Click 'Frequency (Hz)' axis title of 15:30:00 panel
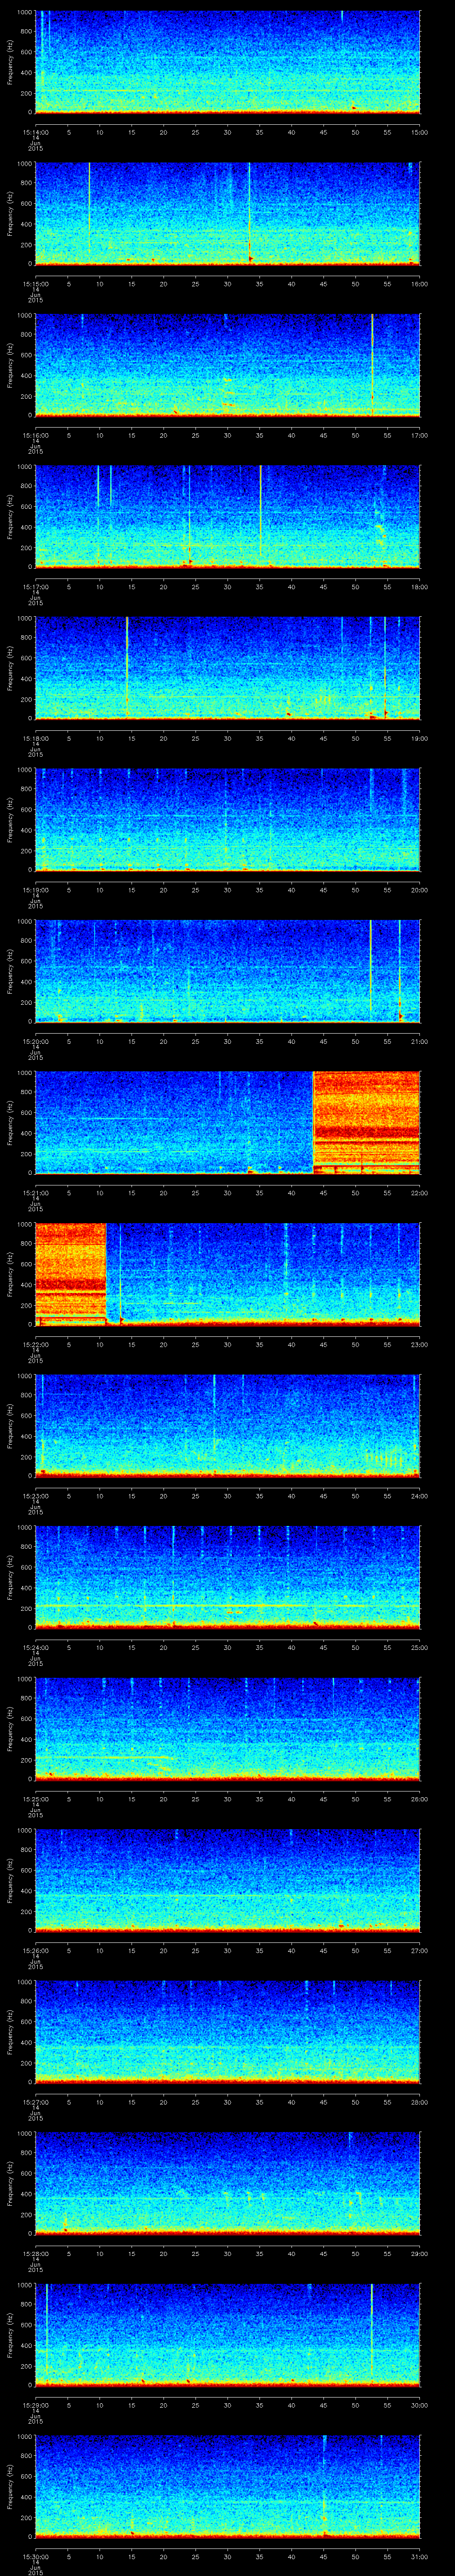 (x=10, y=2487)
